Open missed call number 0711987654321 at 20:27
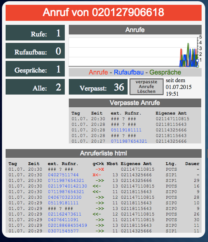Viewport: 208px width, 242px height. pyautogui.click(x=129, y=141)
